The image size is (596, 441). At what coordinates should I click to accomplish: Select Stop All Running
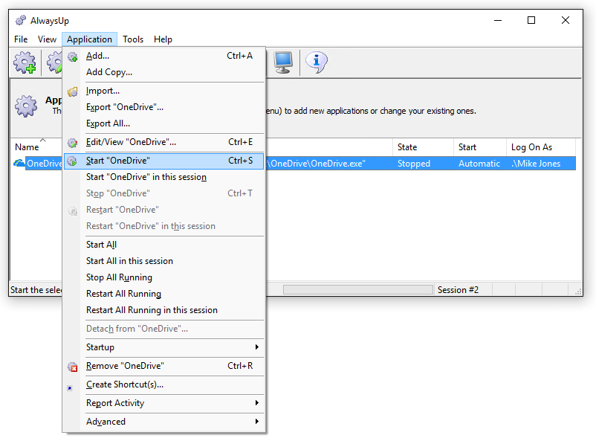click(163, 277)
